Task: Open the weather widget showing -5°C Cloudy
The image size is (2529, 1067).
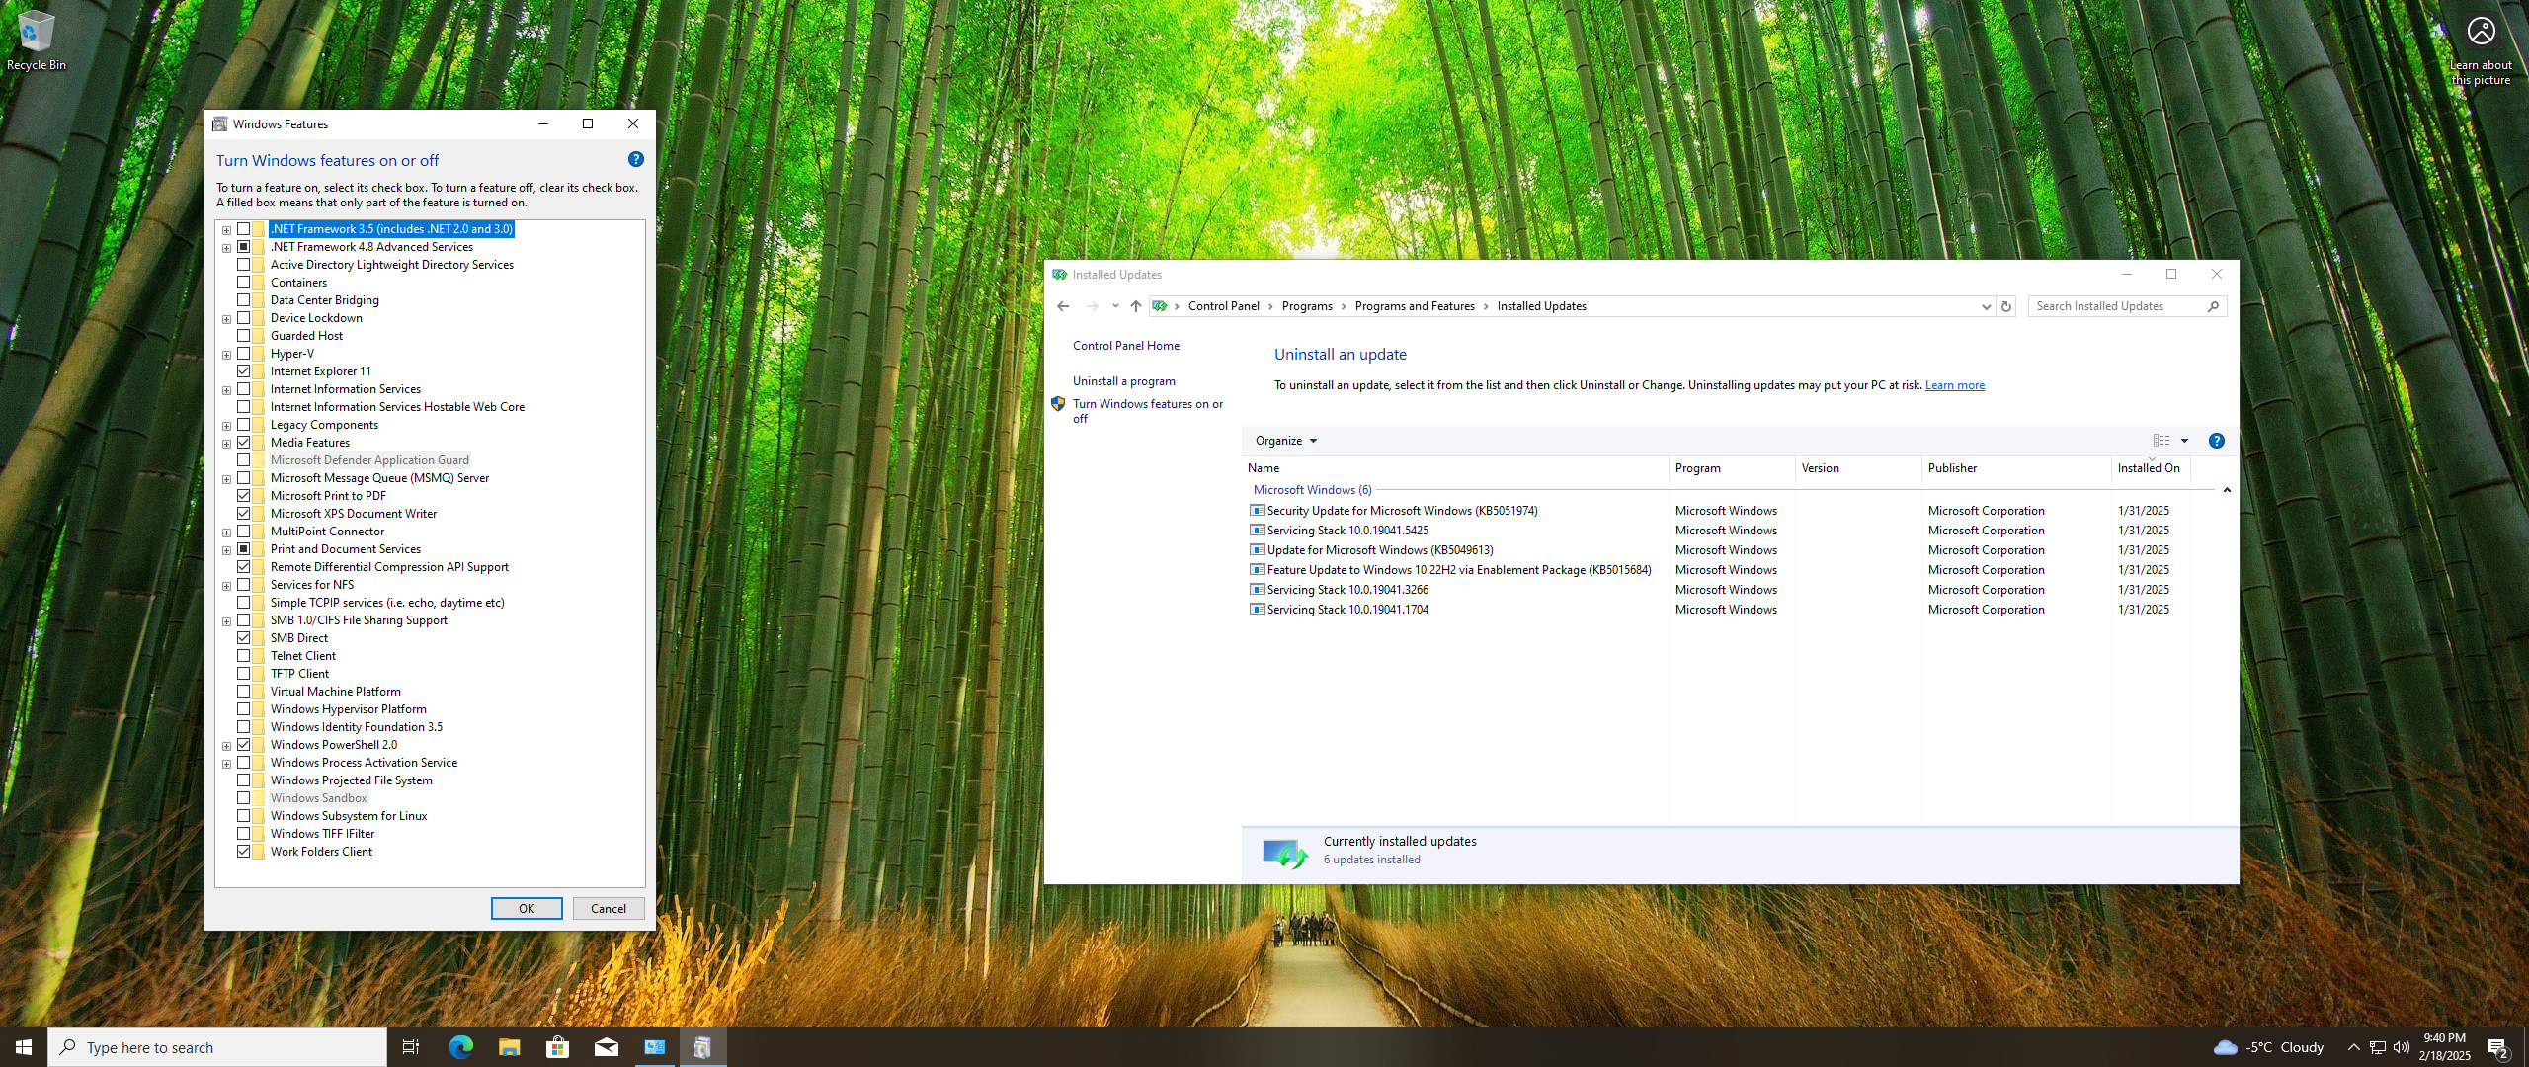Action: pos(2268,1047)
